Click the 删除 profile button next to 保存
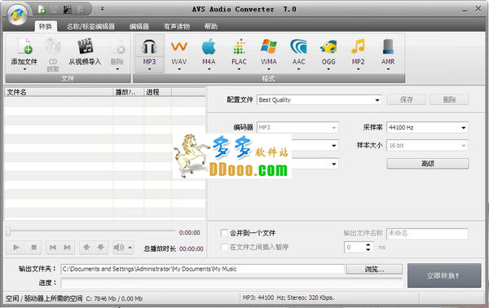Viewport: 489px width, 308px height. coord(449,99)
